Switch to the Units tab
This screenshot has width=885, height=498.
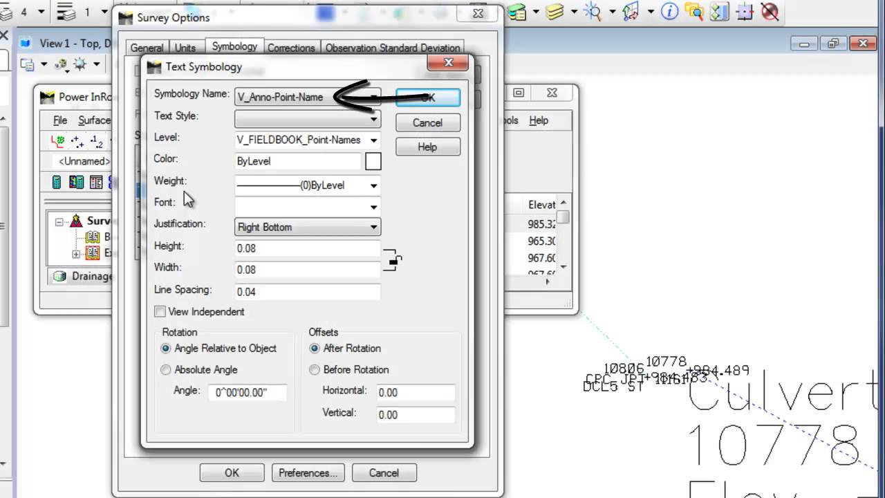click(x=185, y=48)
